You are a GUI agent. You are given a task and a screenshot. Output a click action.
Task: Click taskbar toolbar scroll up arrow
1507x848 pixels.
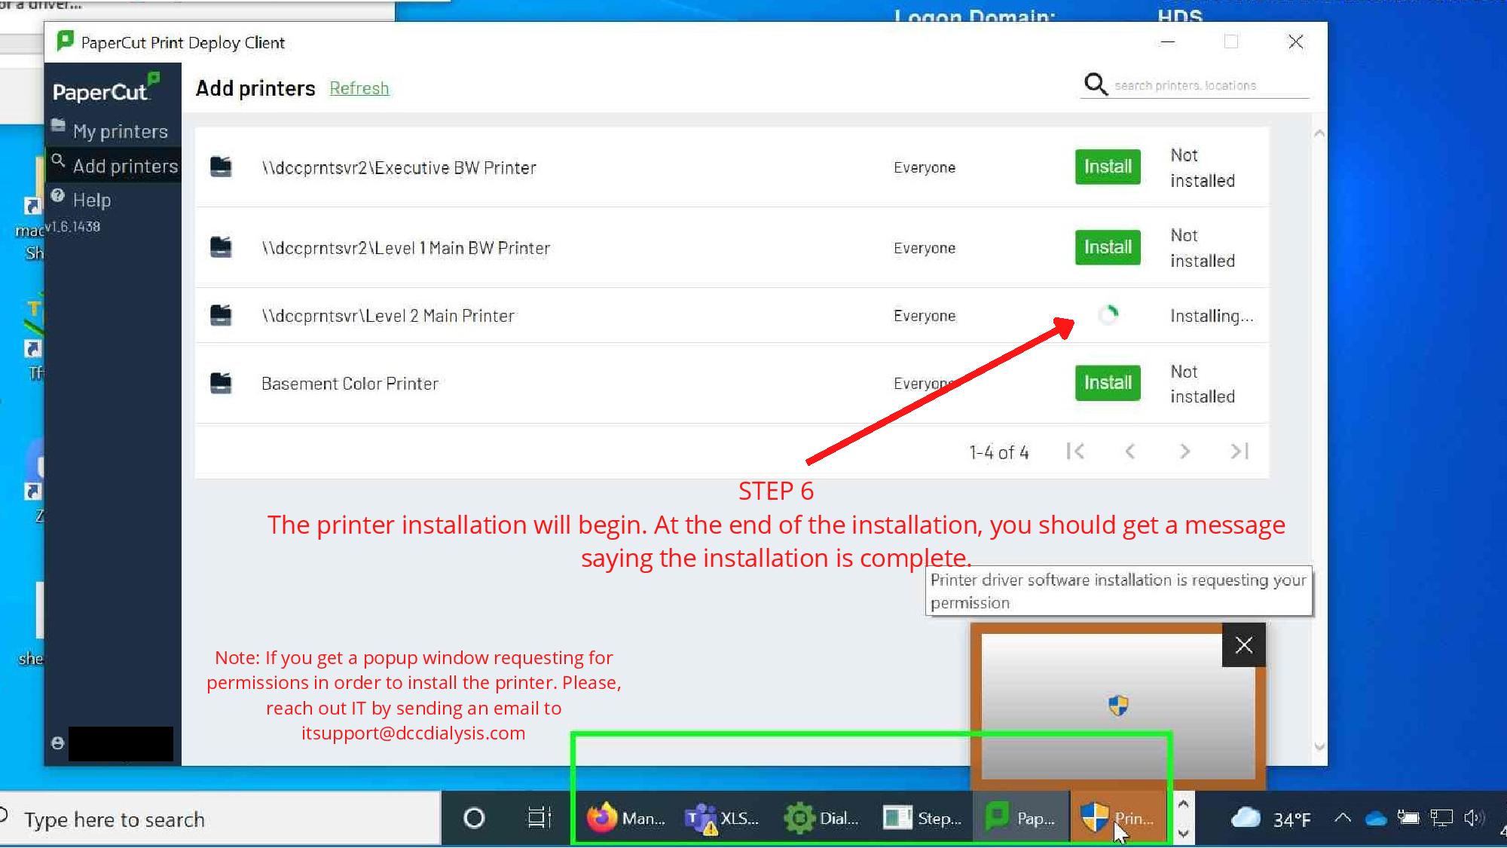click(x=1183, y=804)
